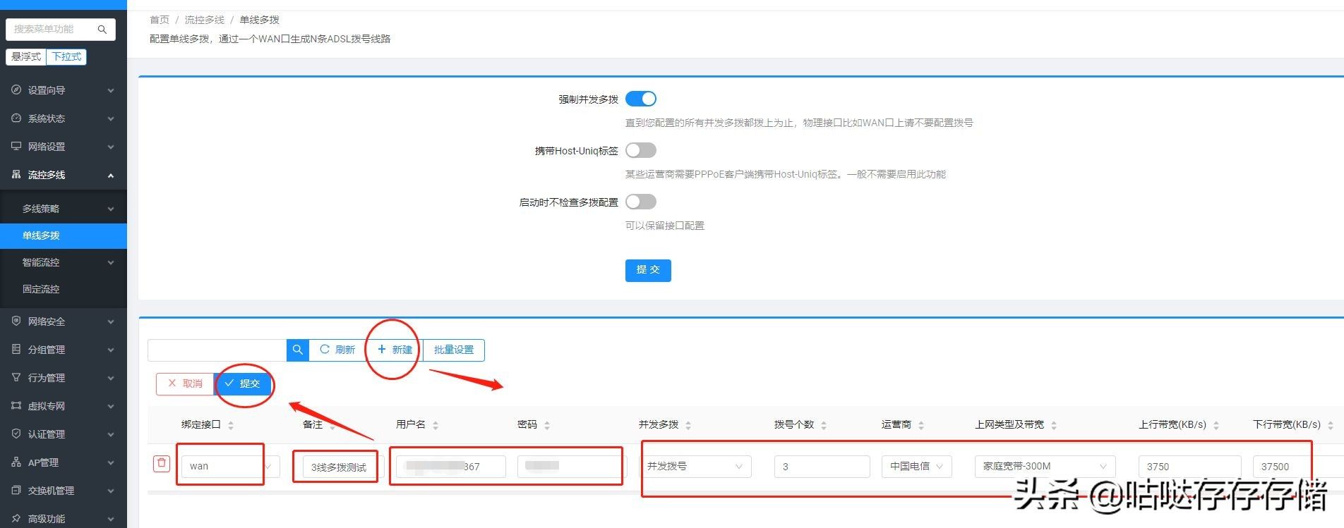Open the 中国电信 carrier dropdown

[x=916, y=466]
